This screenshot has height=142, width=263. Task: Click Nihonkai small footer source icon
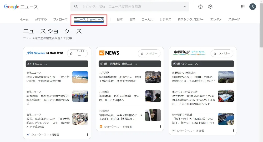point(28,135)
